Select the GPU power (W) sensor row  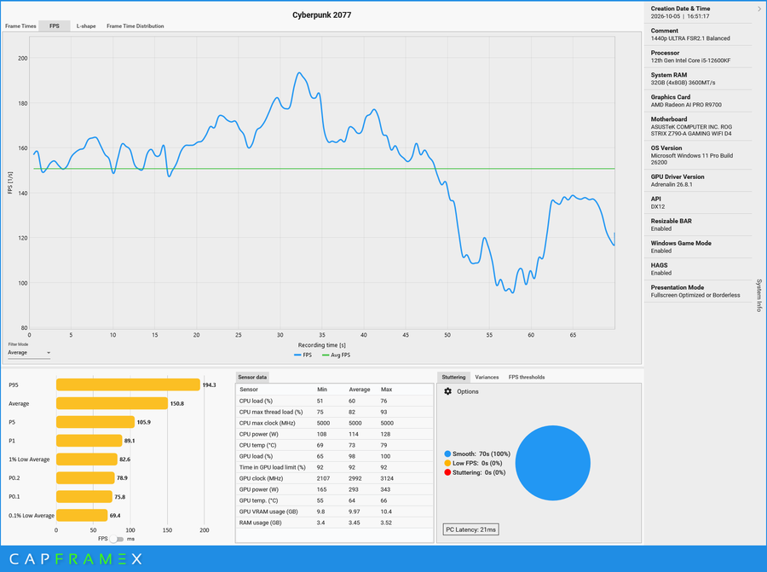coord(335,489)
